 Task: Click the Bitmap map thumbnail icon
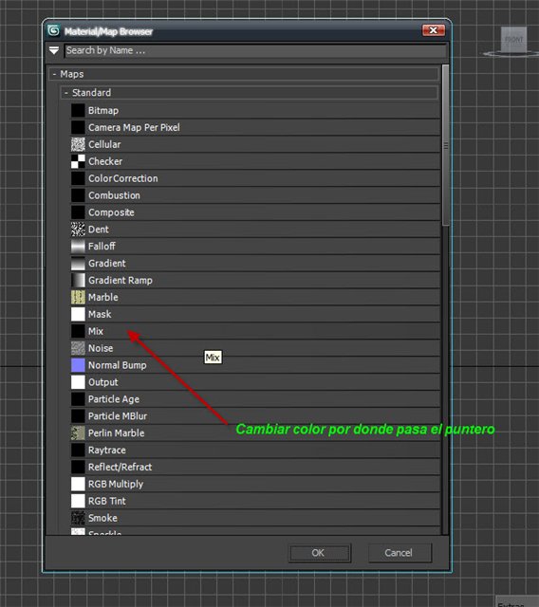point(78,110)
